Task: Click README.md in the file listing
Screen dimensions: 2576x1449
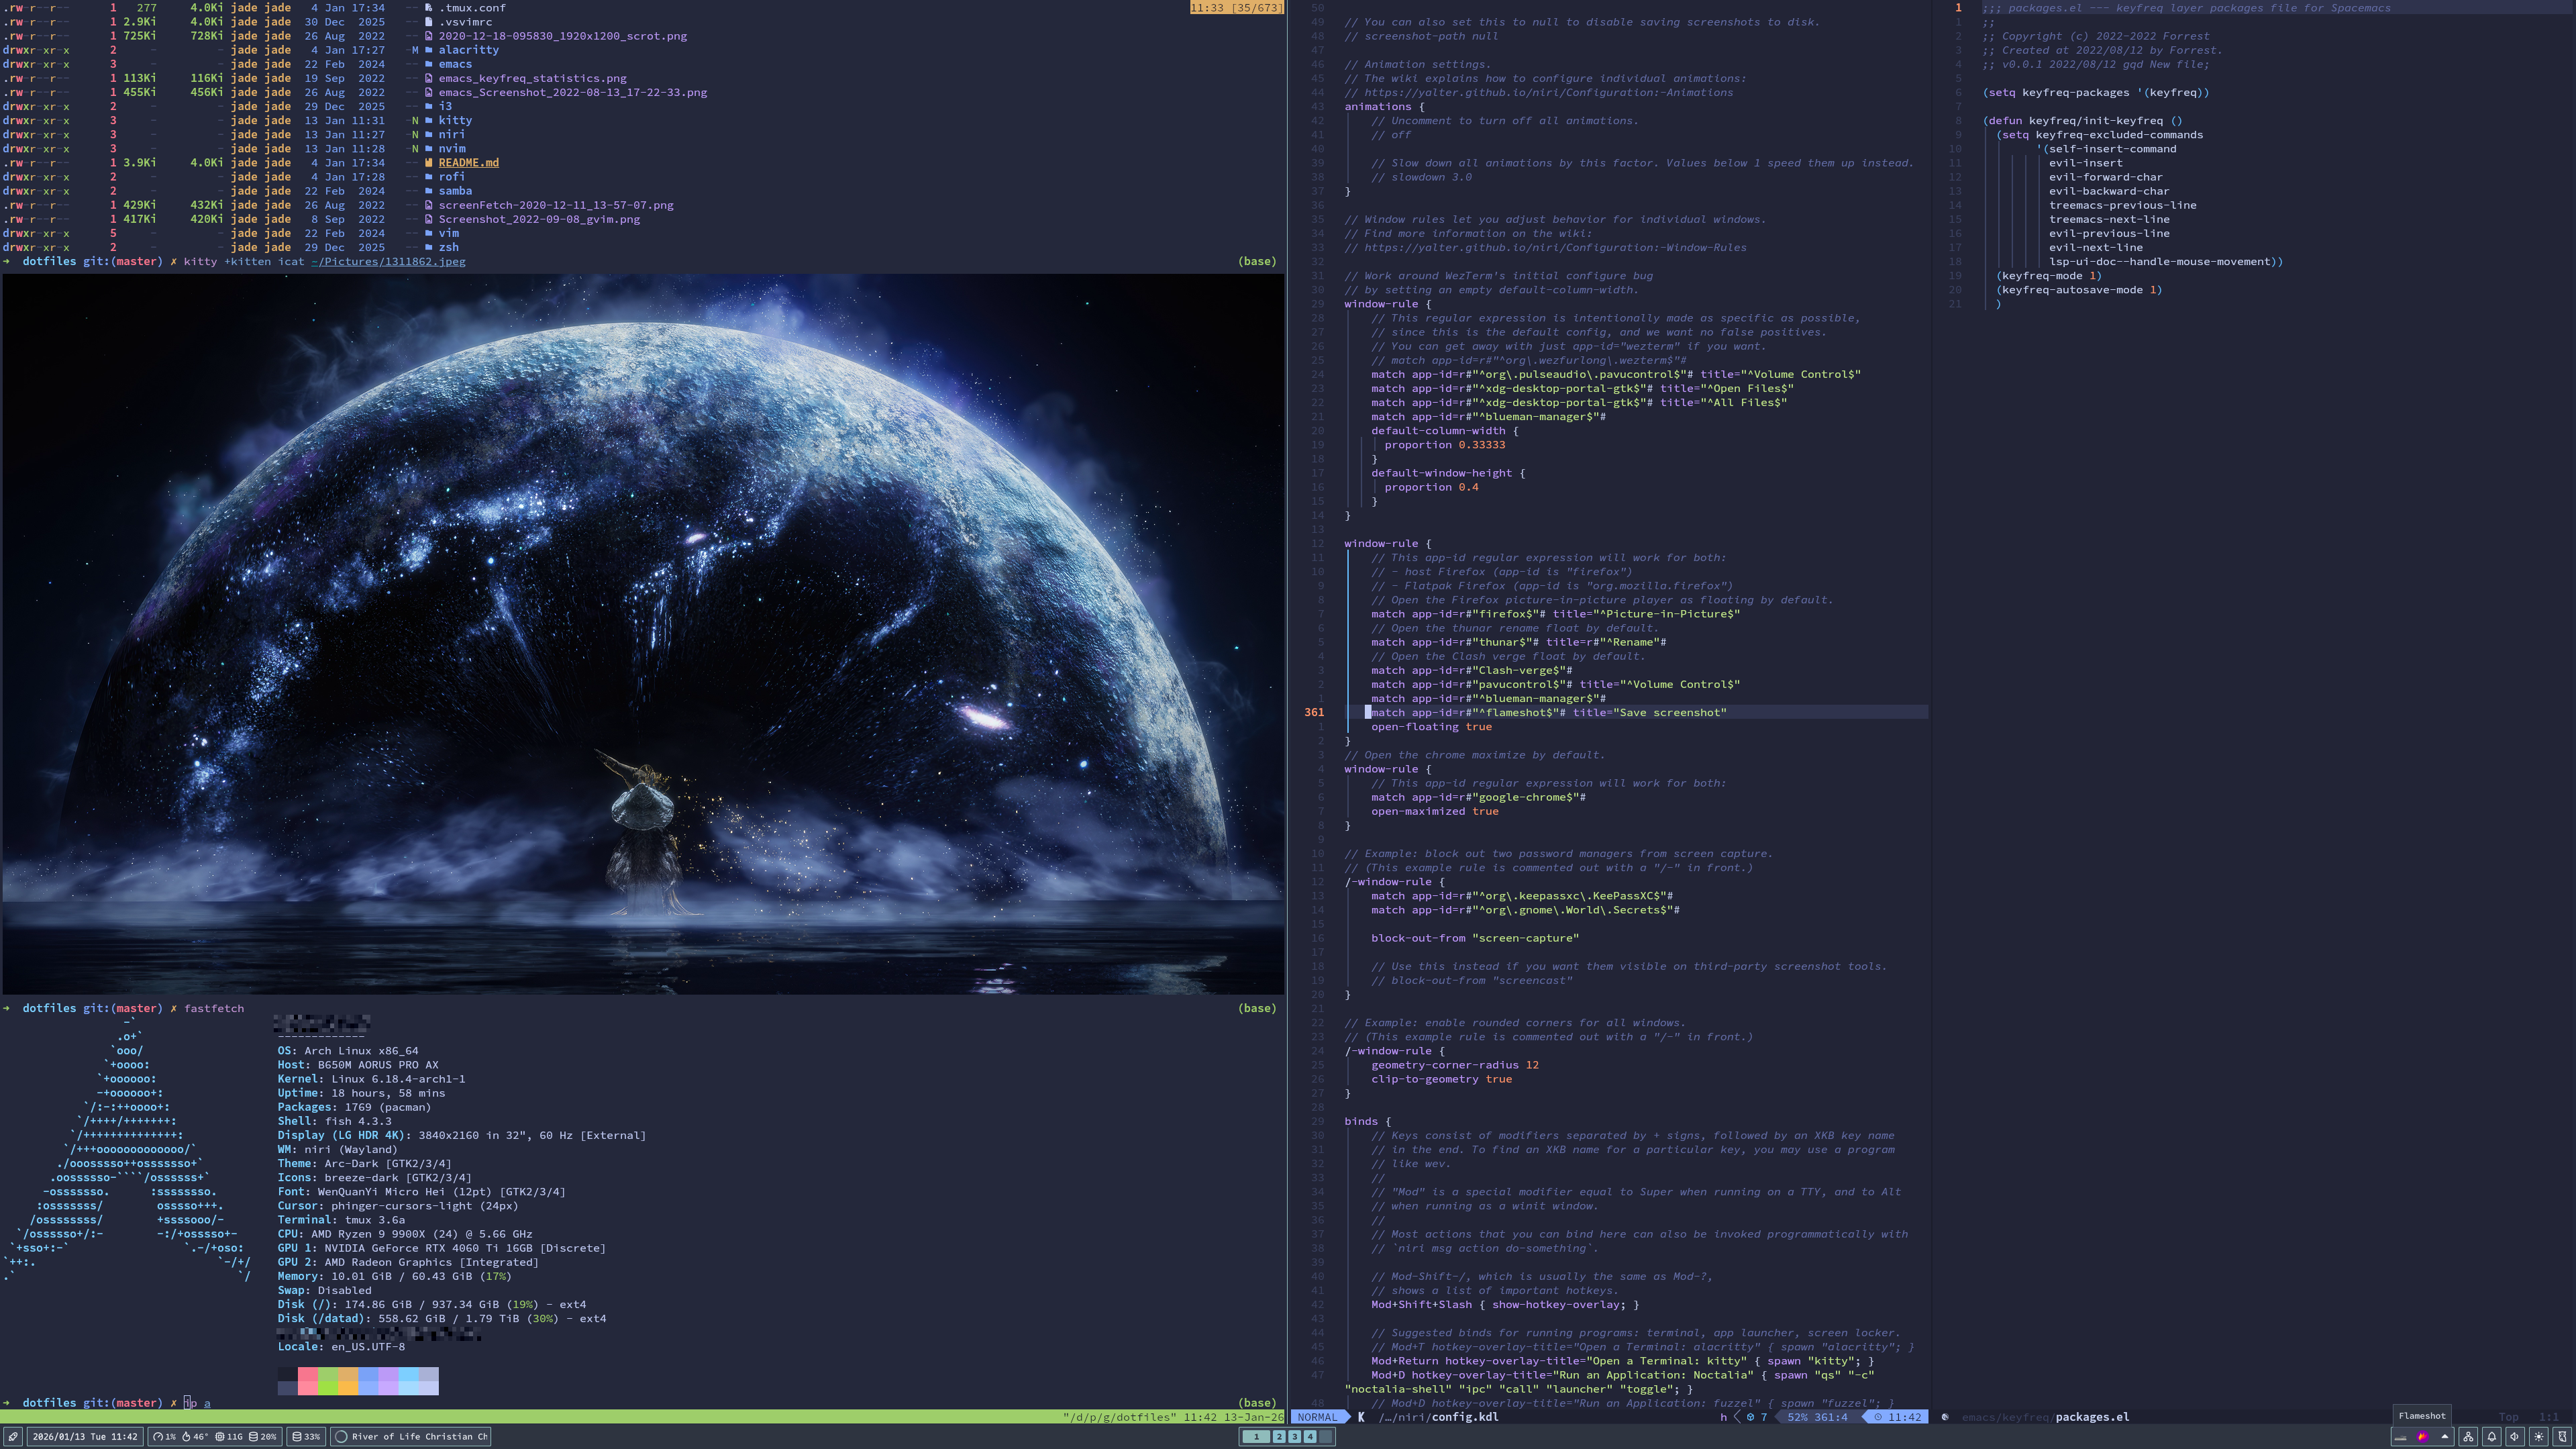Action: pyautogui.click(x=468, y=162)
